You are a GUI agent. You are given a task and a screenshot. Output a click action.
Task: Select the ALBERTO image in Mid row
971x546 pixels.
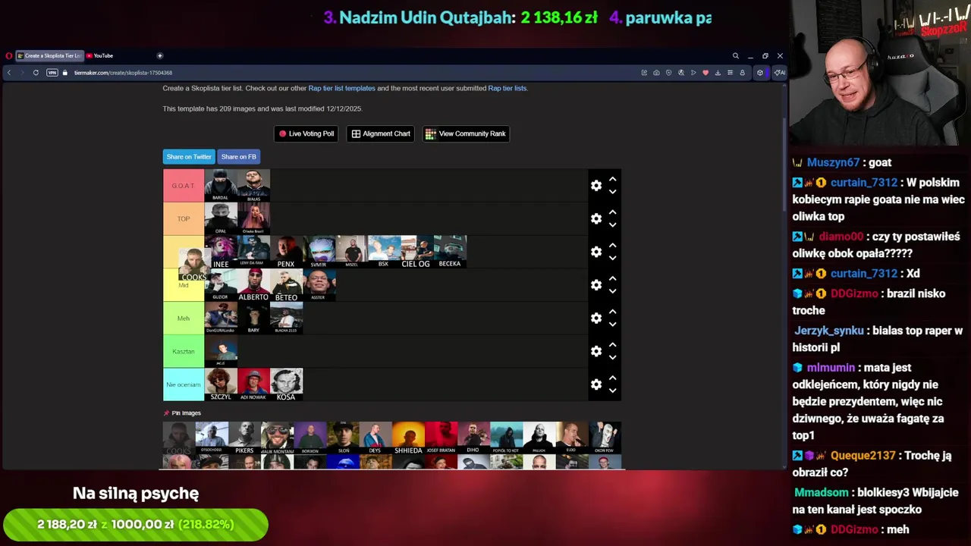tap(253, 285)
